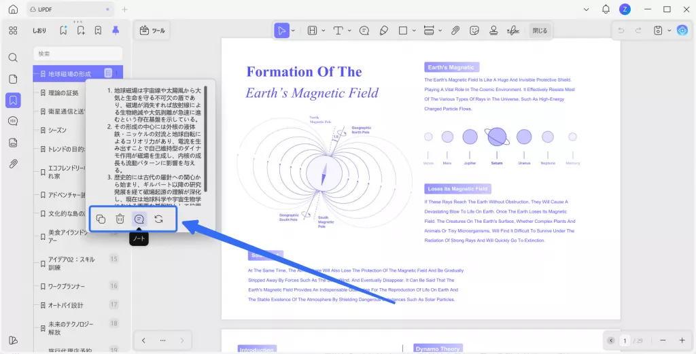This screenshot has width=696, height=354.
Task: Select the attach file paperclip tool
Action: [x=455, y=31]
